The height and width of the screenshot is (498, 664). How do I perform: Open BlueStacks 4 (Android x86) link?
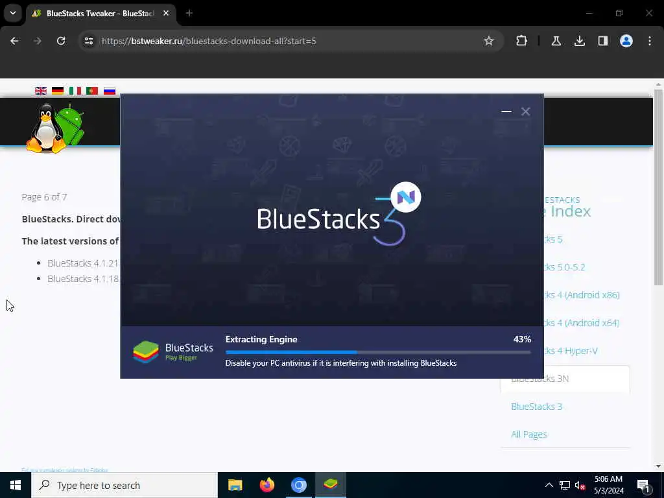582,295
